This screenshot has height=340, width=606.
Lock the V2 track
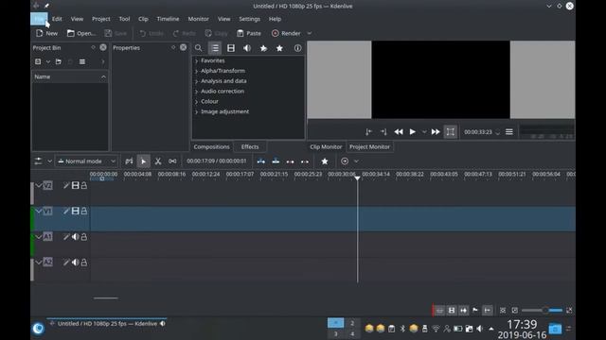(84, 186)
